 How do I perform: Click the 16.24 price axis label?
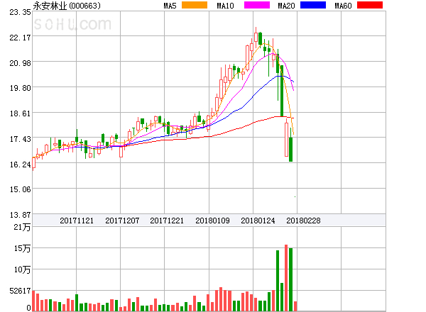tap(20, 165)
